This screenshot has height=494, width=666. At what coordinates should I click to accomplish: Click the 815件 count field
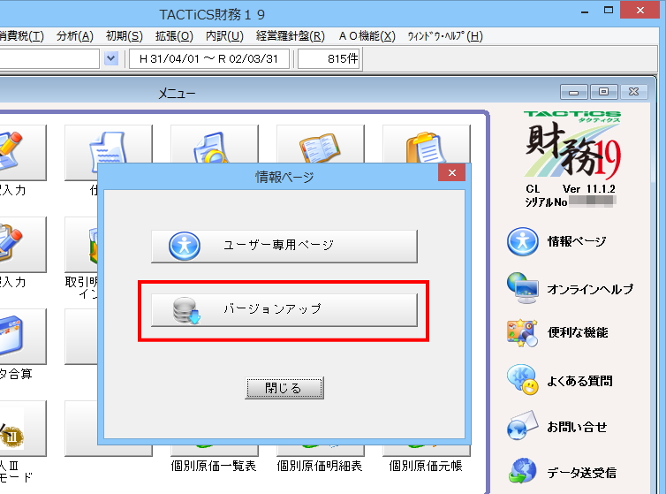tap(329, 58)
